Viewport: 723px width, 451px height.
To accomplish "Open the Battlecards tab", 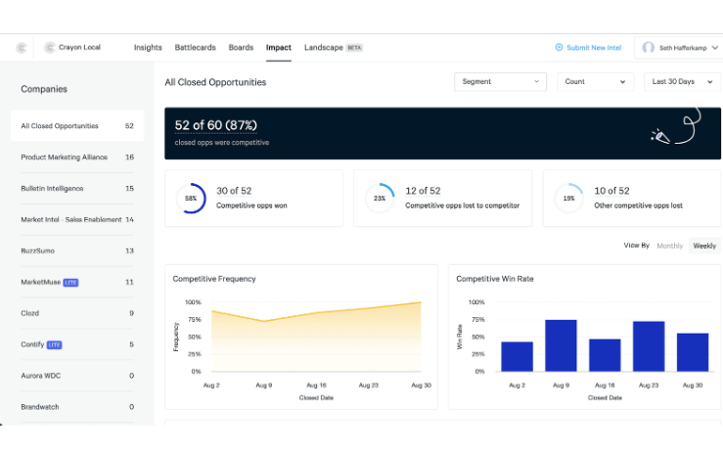I will click(196, 47).
